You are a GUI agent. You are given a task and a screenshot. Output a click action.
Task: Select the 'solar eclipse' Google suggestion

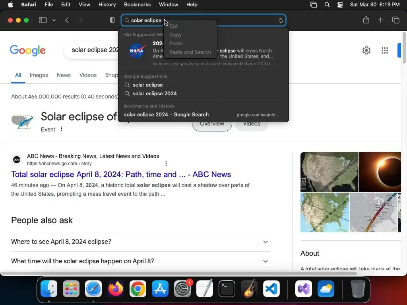pos(203,85)
